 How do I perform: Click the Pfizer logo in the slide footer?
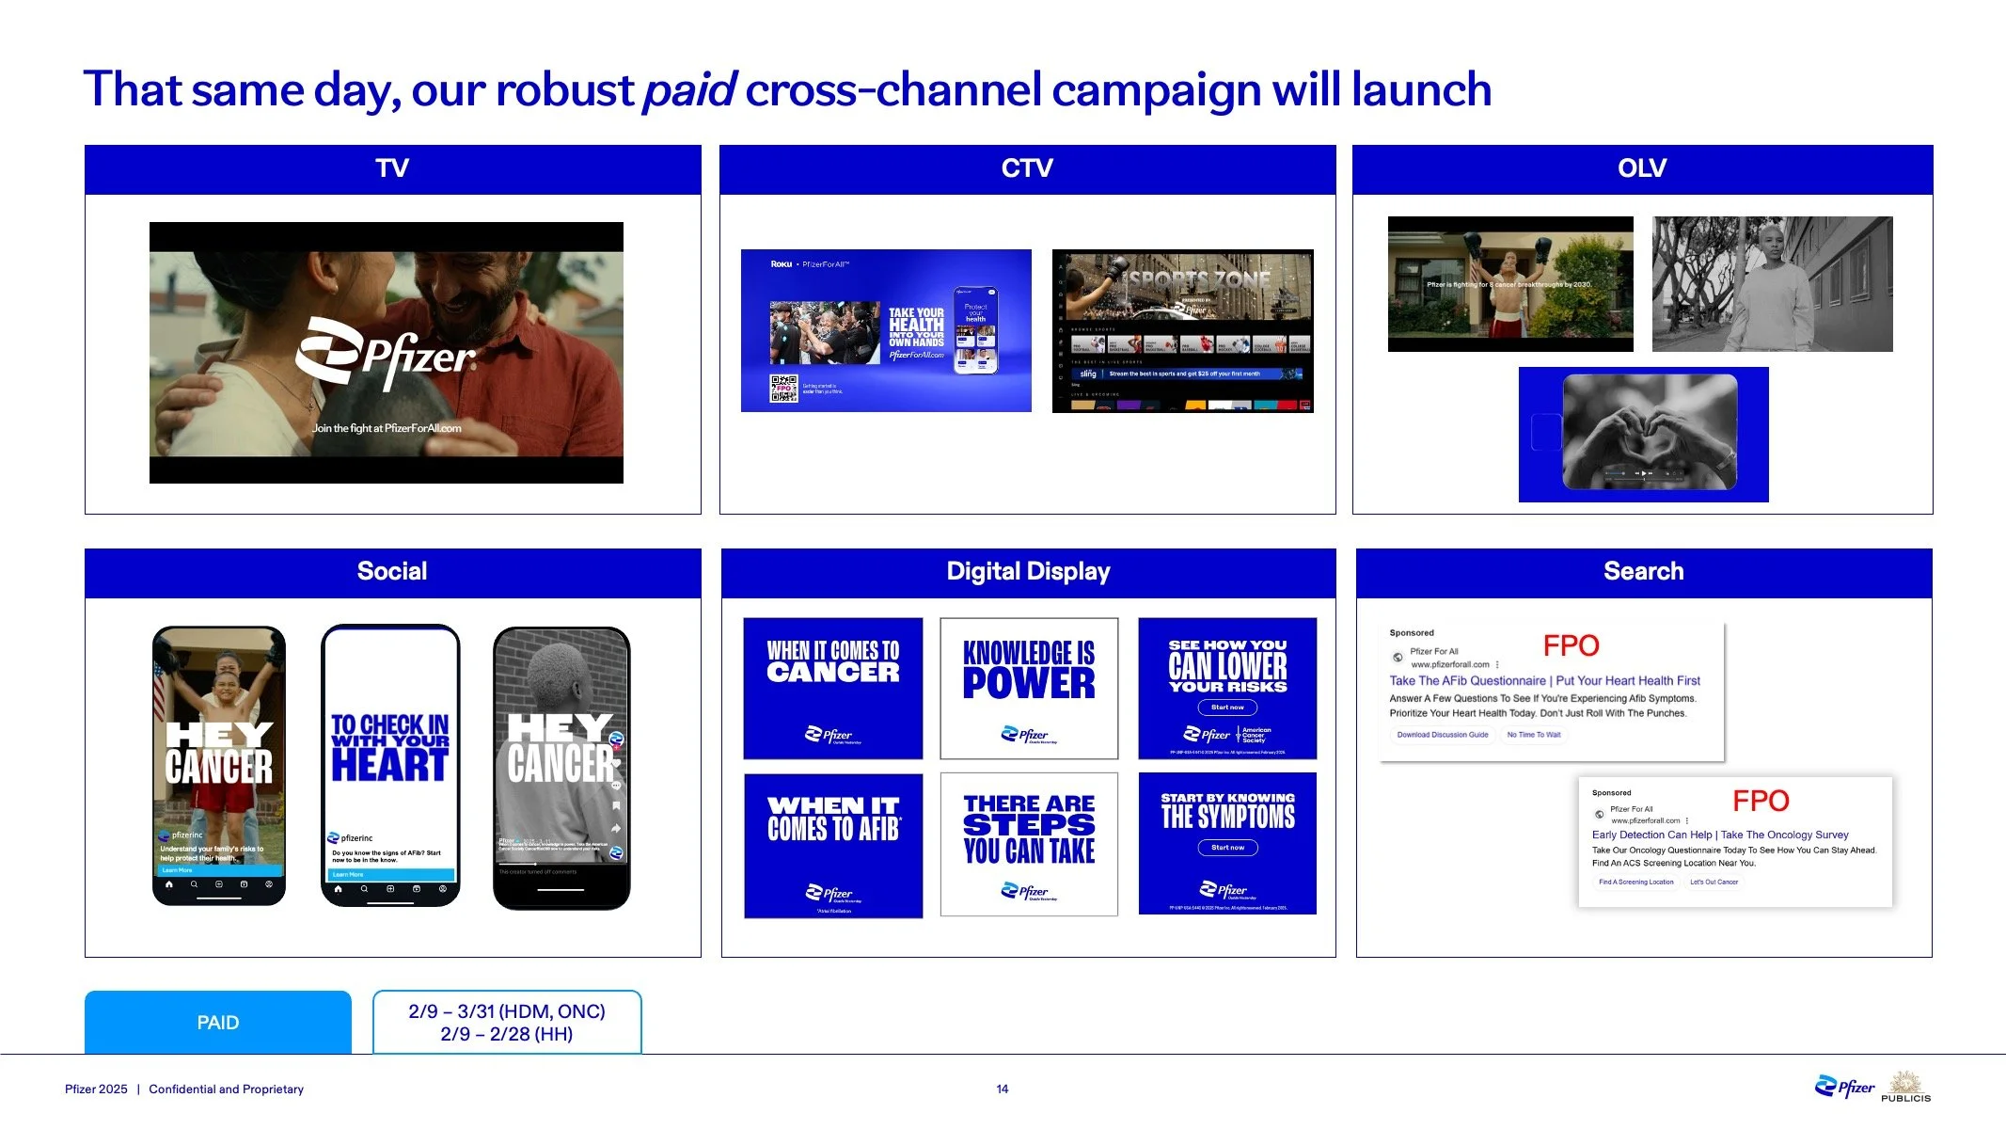click(1844, 1087)
